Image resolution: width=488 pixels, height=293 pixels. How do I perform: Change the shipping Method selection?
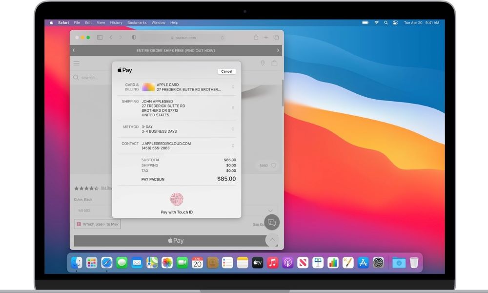coord(233,129)
